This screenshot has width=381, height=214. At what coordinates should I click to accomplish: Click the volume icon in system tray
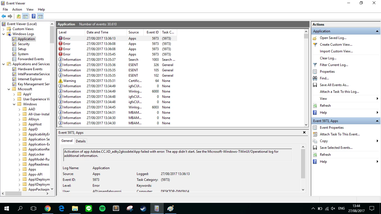(333, 208)
